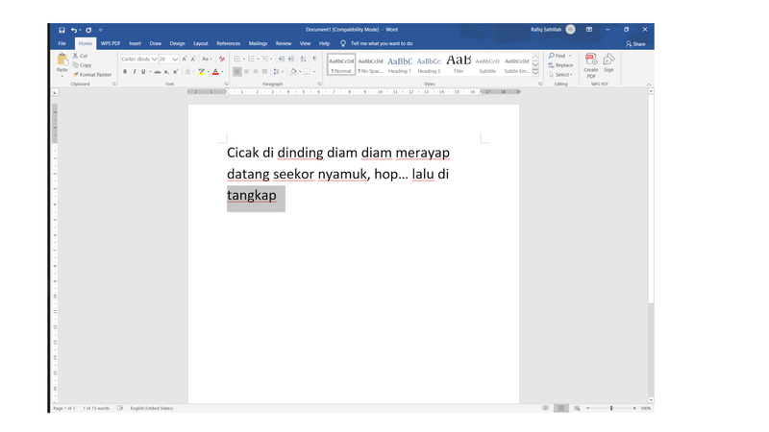Collapse the ribbon with the arrow
Image resolution: width=769 pixels, height=432 pixels.
tap(649, 84)
